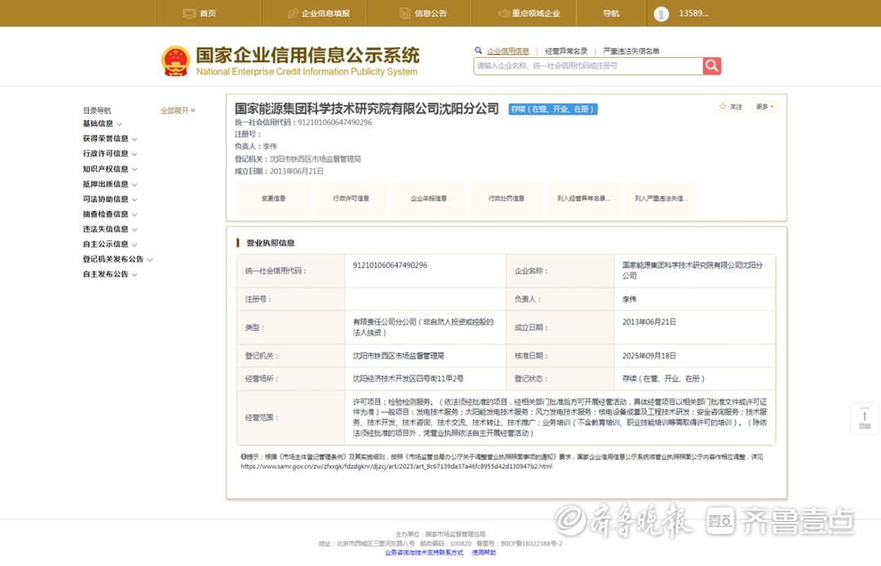
Task: Open the 更多 dropdown
Action: [764, 107]
